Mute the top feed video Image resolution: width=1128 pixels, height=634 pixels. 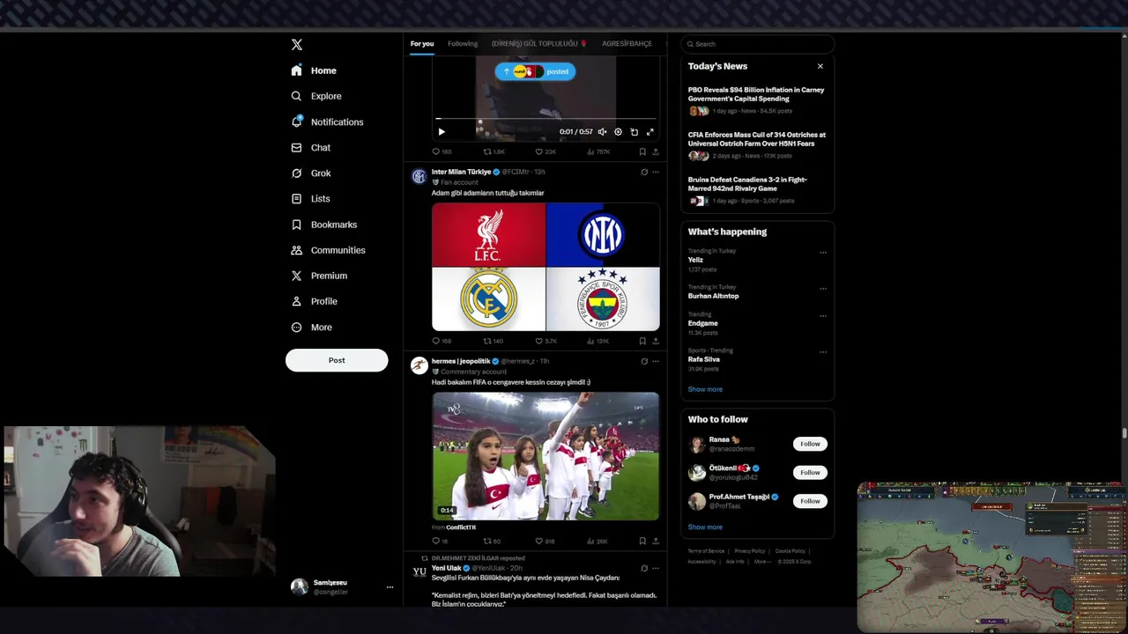pos(602,132)
